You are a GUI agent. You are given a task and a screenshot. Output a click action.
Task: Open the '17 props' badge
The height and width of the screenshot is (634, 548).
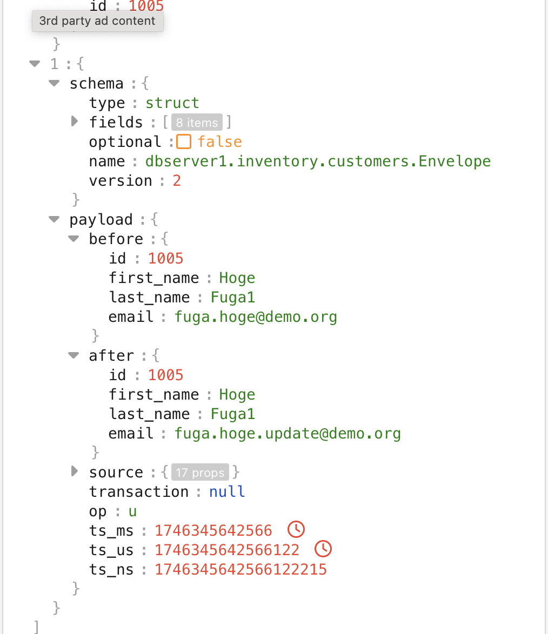click(200, 472)
